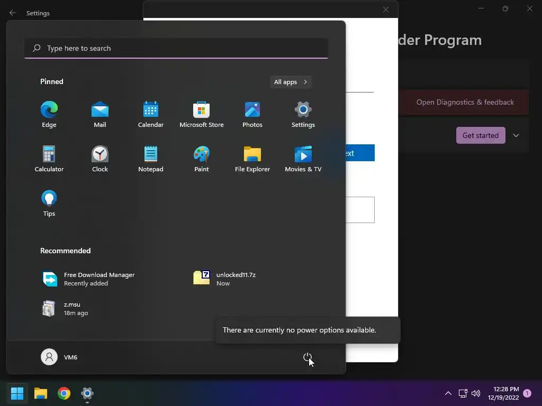Image resolution: width=542 pixels, height=406 pixels.
Task: Open File Explorer from the taskbar
Action: [40, 393]
